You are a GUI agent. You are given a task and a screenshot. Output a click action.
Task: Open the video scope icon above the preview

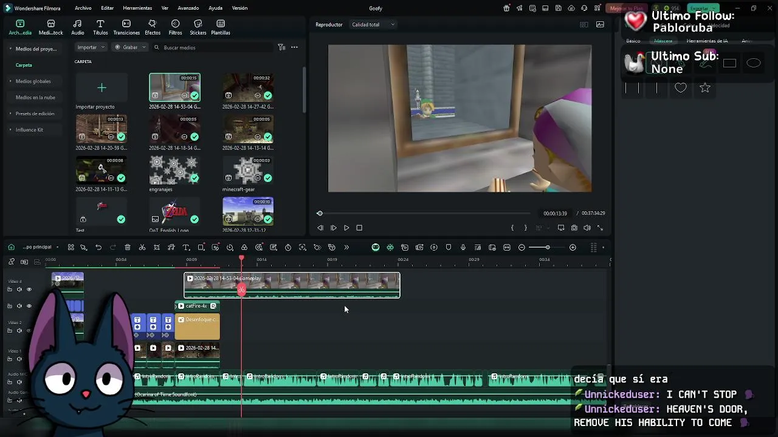(600, 25)
